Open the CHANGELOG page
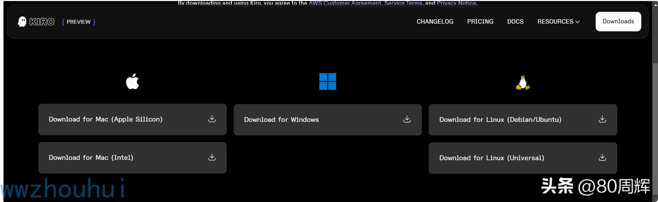 (435, 22)
